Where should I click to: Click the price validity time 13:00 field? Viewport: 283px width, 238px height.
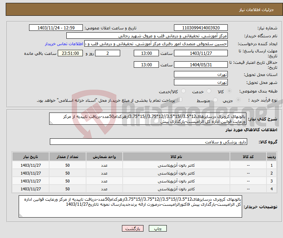[x=146, y=65]
